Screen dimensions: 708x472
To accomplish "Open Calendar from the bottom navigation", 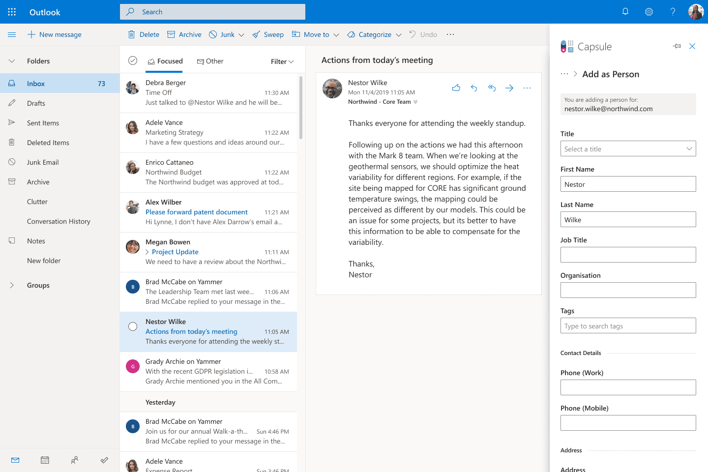I will [45, 460].
